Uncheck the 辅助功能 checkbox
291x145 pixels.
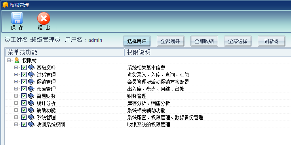click(x=24, y=110)
